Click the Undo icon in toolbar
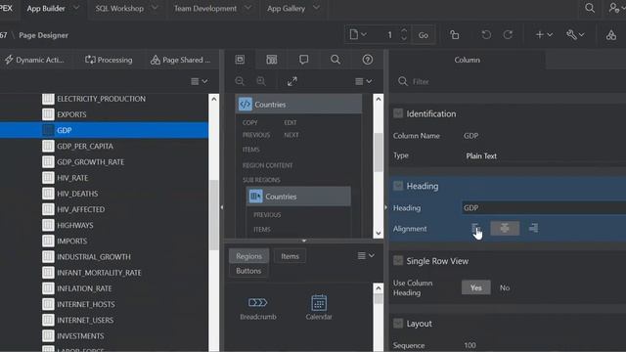Screen dimensions: 626x352 (x=486, y=35)
